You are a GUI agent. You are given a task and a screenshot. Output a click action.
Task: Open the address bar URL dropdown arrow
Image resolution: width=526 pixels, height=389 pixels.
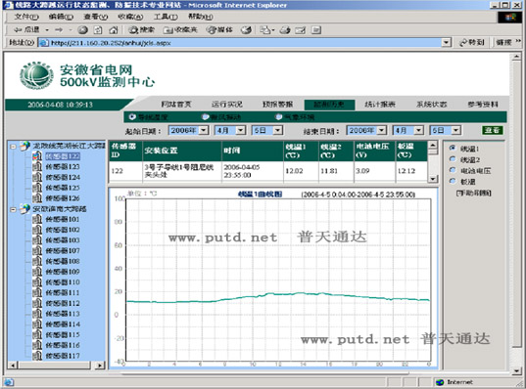(x=446, y=42)
